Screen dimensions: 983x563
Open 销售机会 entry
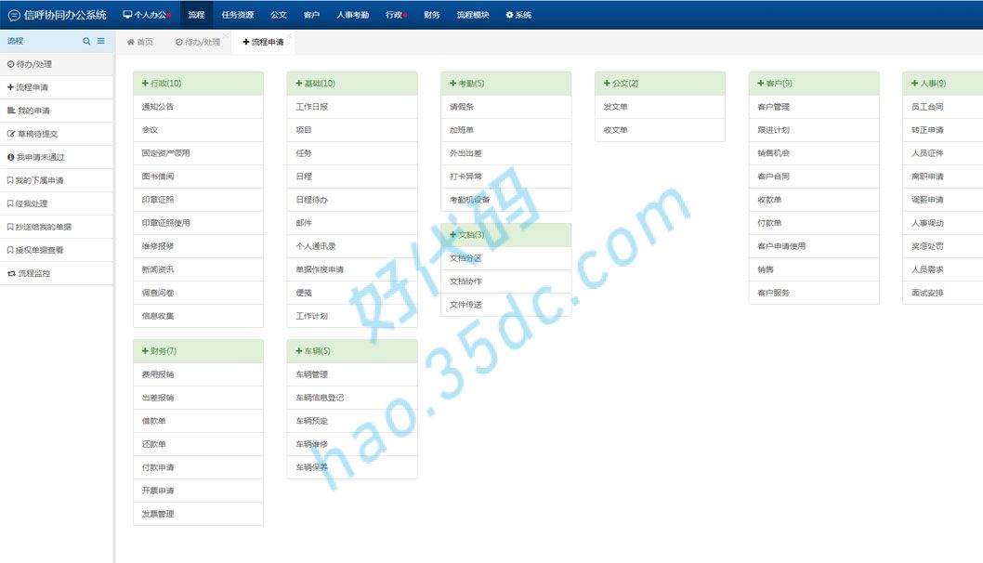(814, 153)
